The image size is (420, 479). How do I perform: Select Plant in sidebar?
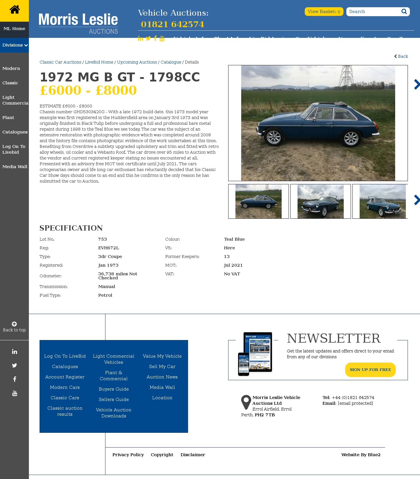click(8, 118)
